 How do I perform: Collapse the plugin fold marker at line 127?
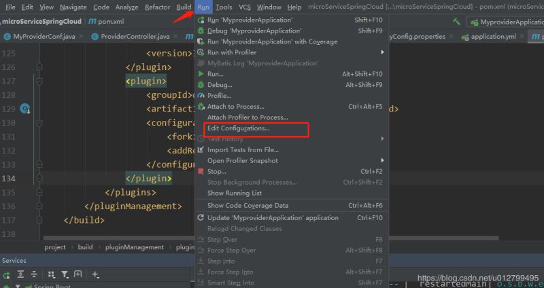pyautogui.click(x=39, y=82)
